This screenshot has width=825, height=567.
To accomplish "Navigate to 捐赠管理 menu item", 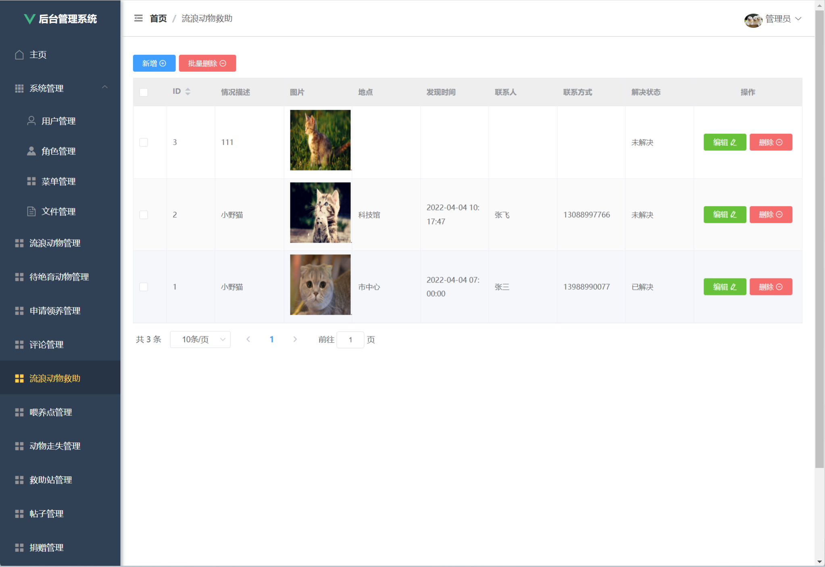I will 47,547.
